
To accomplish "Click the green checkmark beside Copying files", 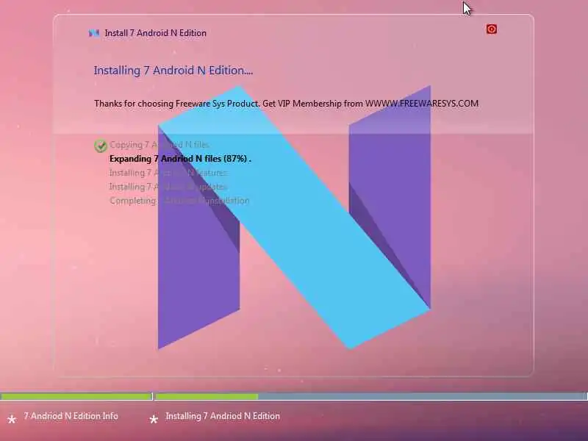I will [x=101, y=146].
